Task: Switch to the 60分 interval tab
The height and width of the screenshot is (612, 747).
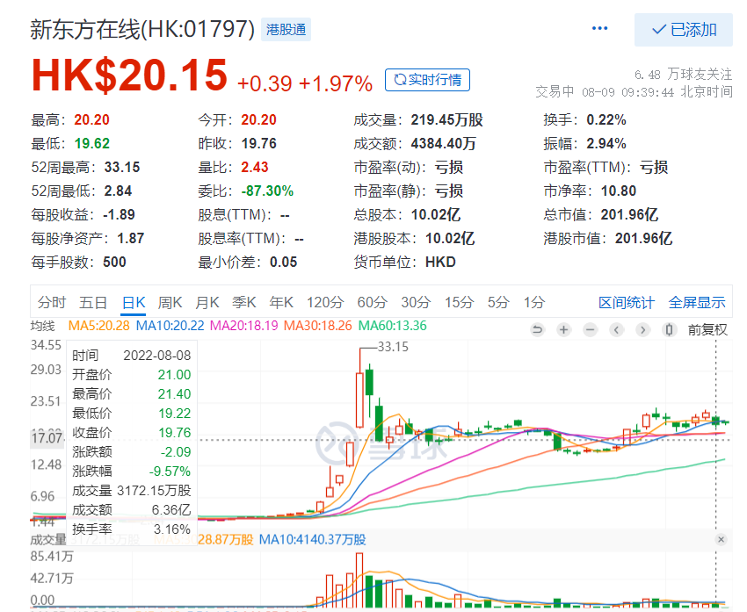Action: tap(372, 303)
